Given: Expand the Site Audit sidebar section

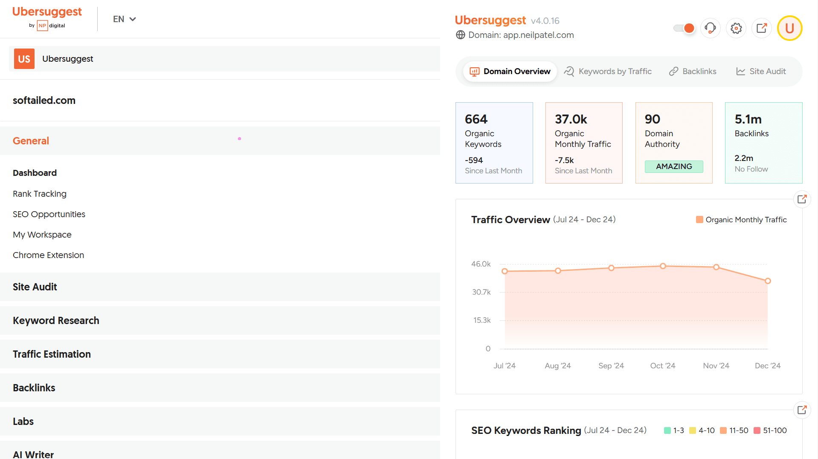Looking at the screenshot, I should pyautogui.click(x=220, y=287).
